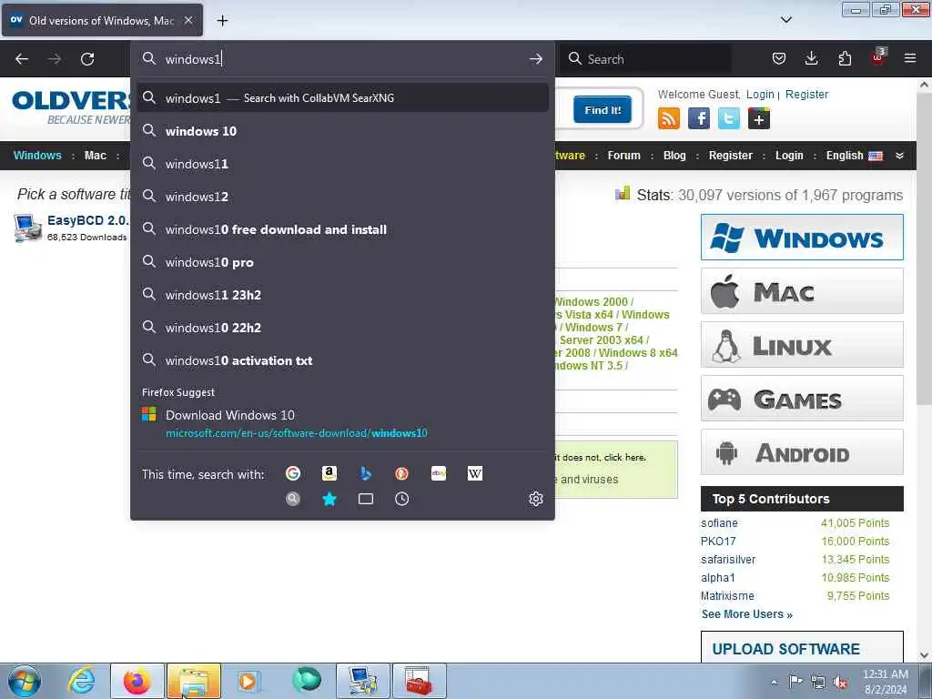Viewport: 932px width, 699px height.
Task: Open the Windows item in site navigation
Action: tap(37, 155)
